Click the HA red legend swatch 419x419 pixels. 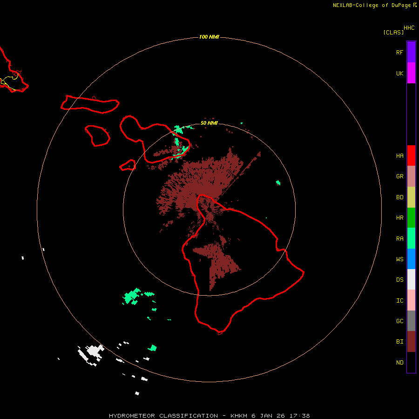[x=411, y=155]
